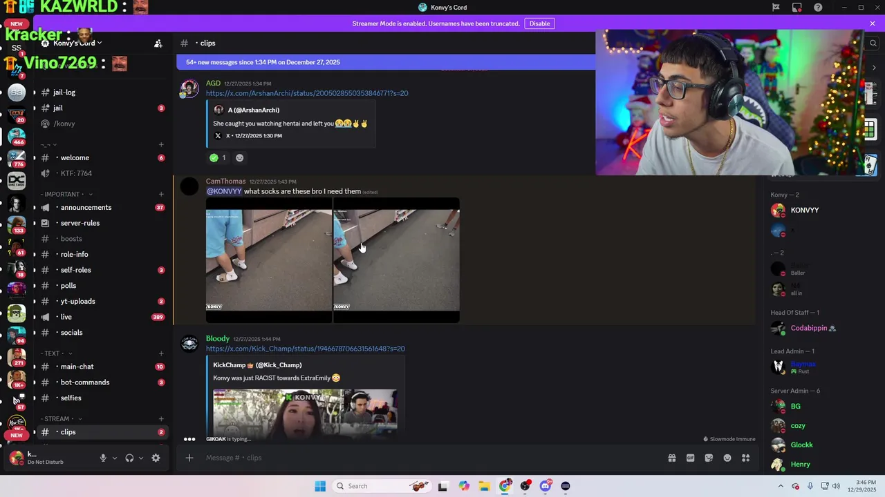Create channel with plus next to IMPORTANT category
This screenshot has height=497, width=885.
[161, 195]
